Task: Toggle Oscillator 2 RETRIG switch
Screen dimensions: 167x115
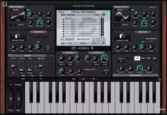Action: (116, 10)
